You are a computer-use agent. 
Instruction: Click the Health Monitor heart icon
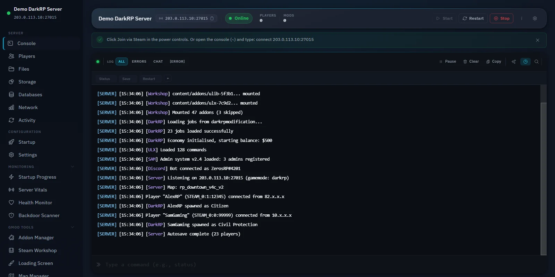click(11, 203)
